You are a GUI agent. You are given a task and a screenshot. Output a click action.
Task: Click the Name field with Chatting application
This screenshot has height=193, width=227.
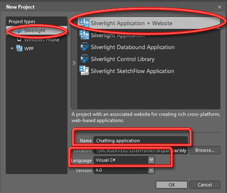coord(141,140)
